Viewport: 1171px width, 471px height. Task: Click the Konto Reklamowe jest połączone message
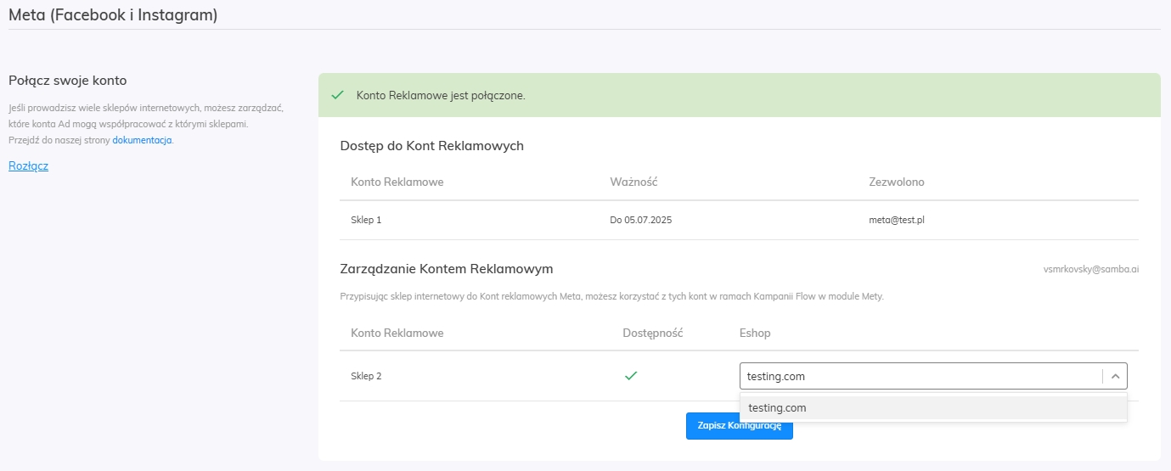(x=441, y=95)
